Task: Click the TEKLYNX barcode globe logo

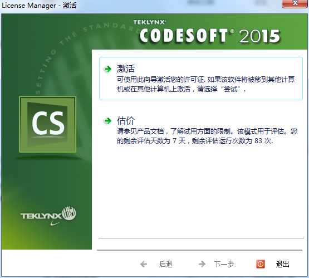Action: point(69,213)
